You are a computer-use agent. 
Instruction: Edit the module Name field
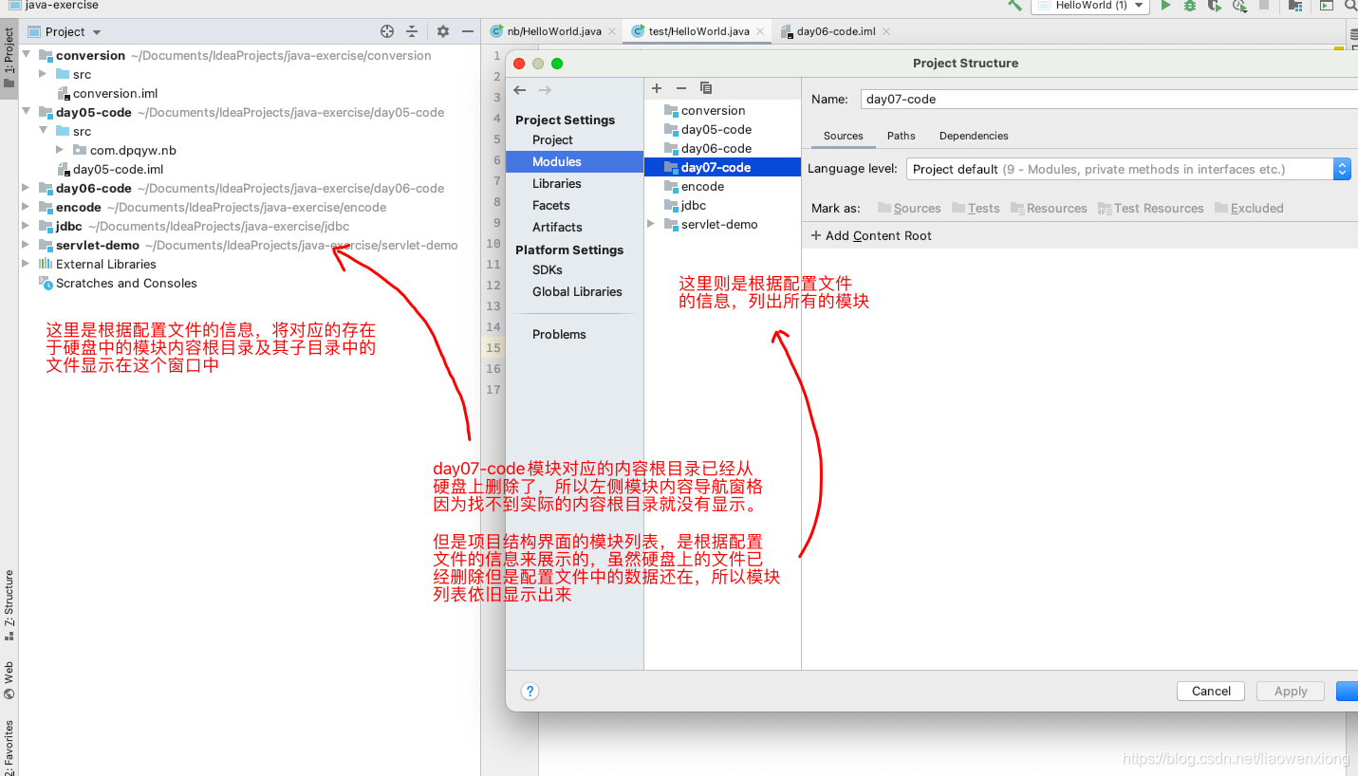click(1108, 99)
